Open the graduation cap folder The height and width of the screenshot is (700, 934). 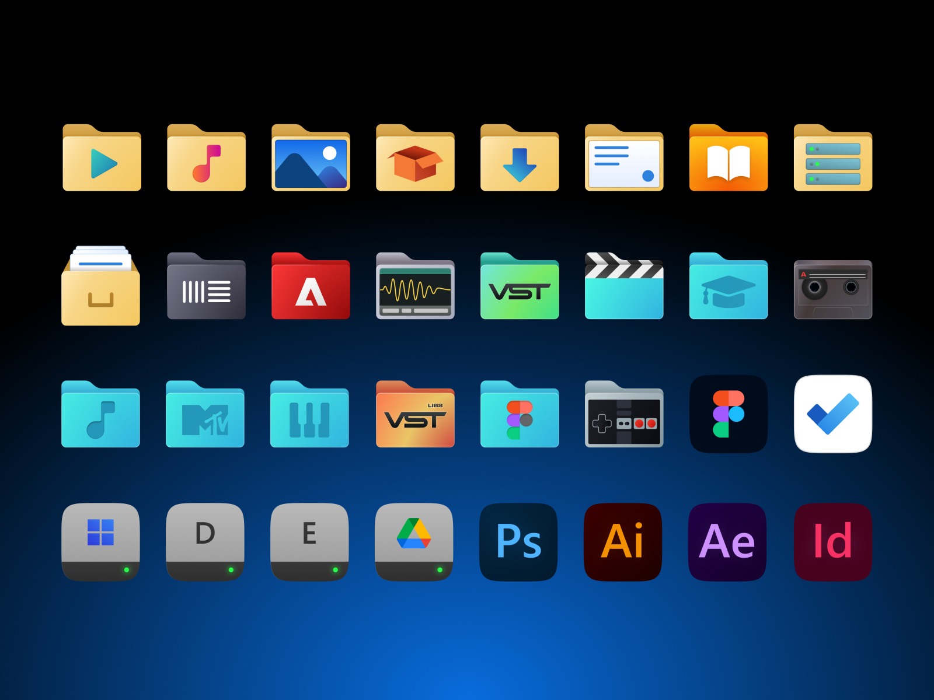729,286
